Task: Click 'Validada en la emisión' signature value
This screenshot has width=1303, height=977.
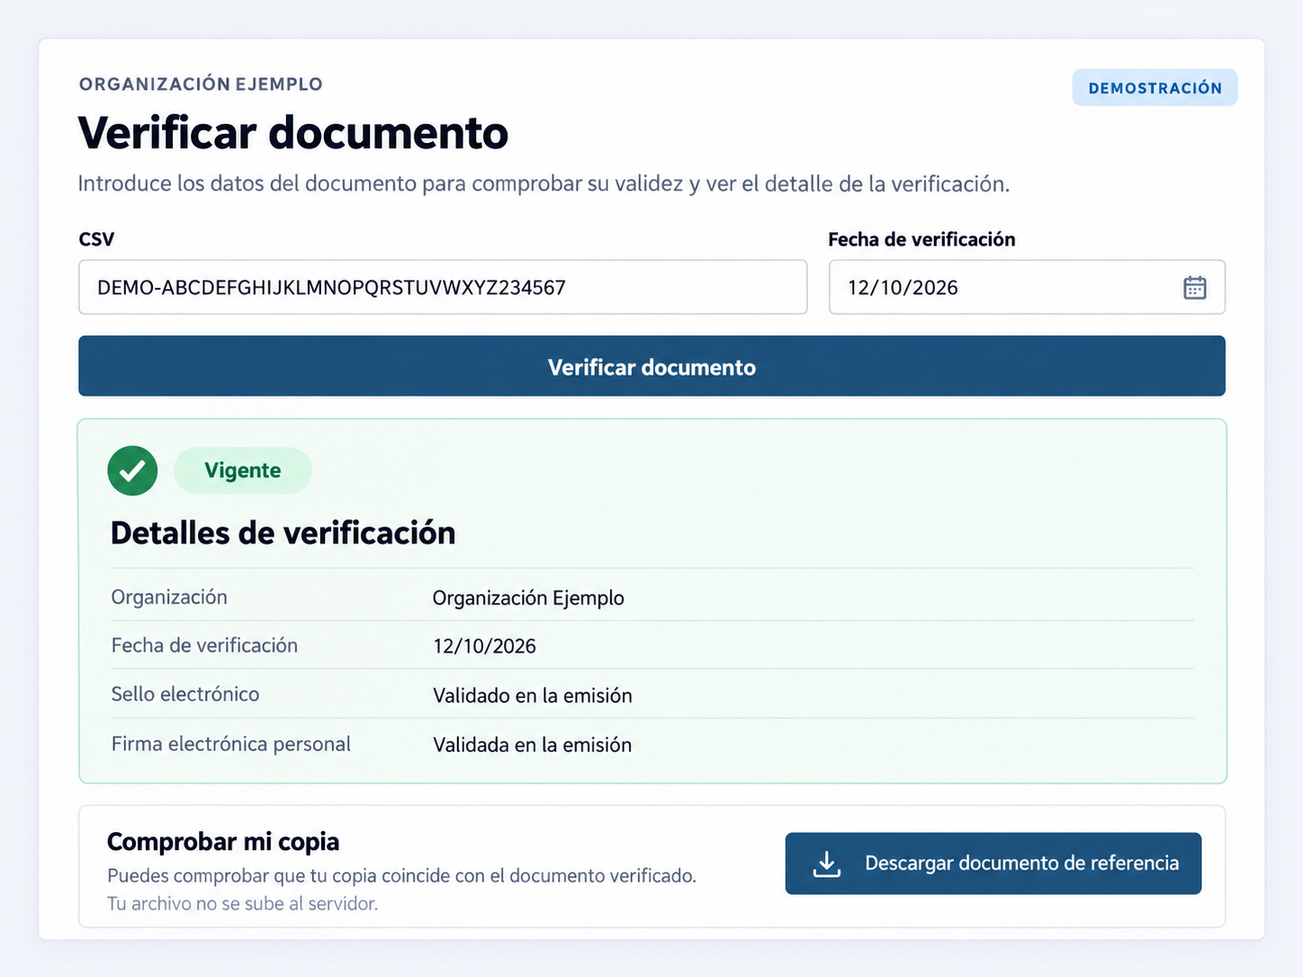Action: [x=533, y=745]
